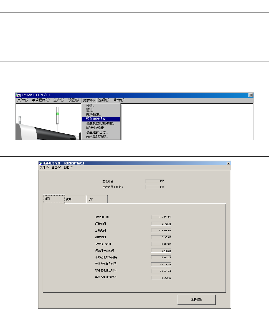Viewport: 269px width, 332px height.
Task: Click the 预热时间 label
Action: (101, 230)
